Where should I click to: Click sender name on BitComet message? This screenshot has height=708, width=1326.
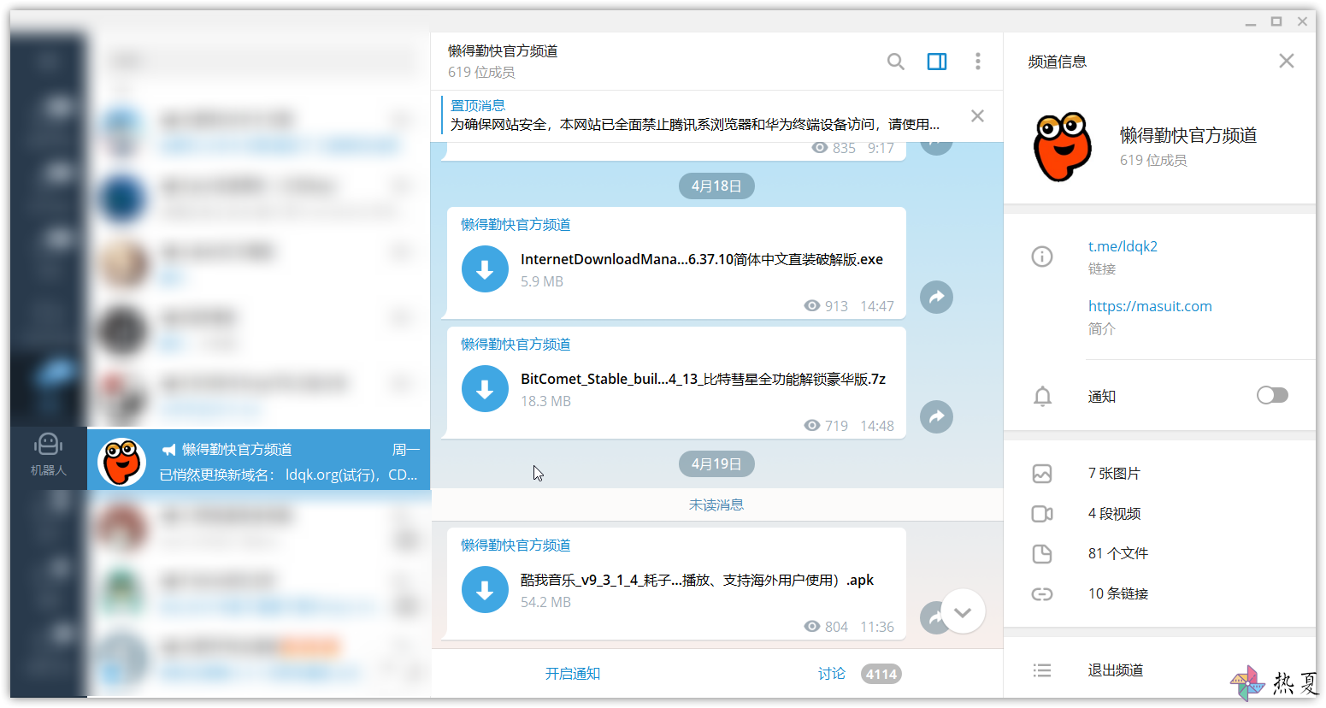coord(516,345)
